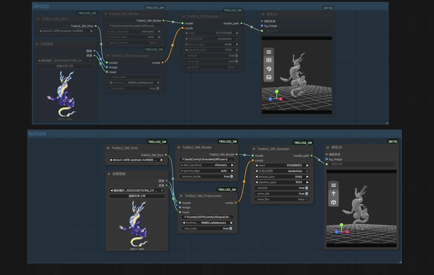
Task: Click [BETA] badge above texture 预览3D node
Action: (x=393, y=142)
